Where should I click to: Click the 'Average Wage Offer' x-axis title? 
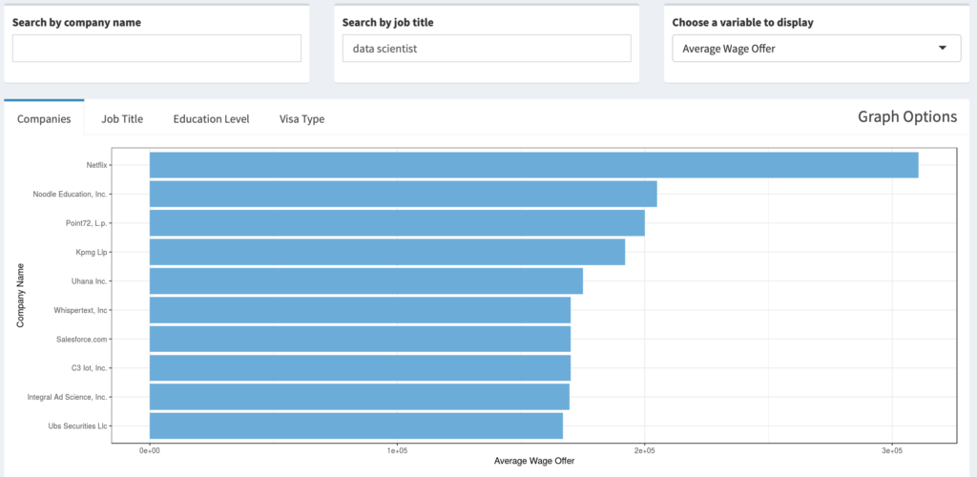tap(534, 462)
